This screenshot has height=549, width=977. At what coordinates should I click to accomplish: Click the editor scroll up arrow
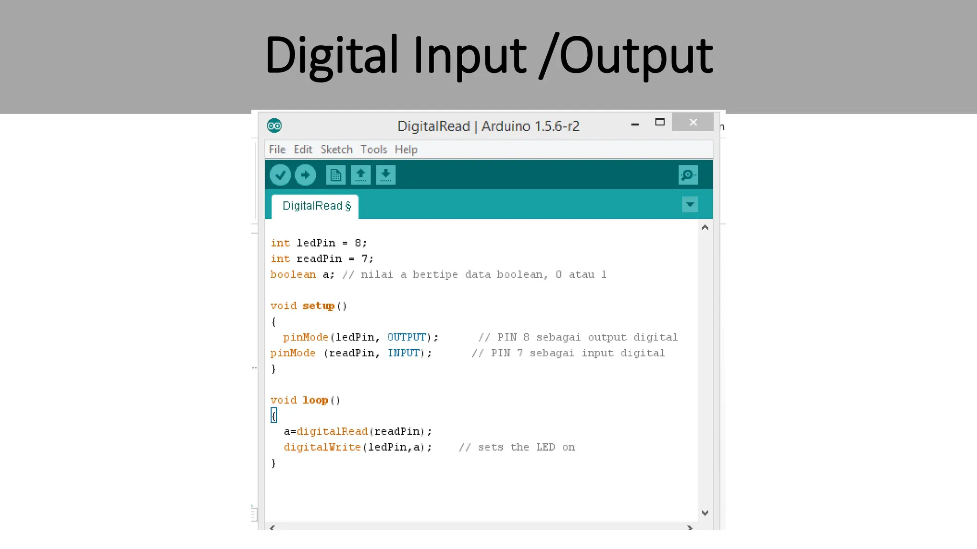(705, 228)
